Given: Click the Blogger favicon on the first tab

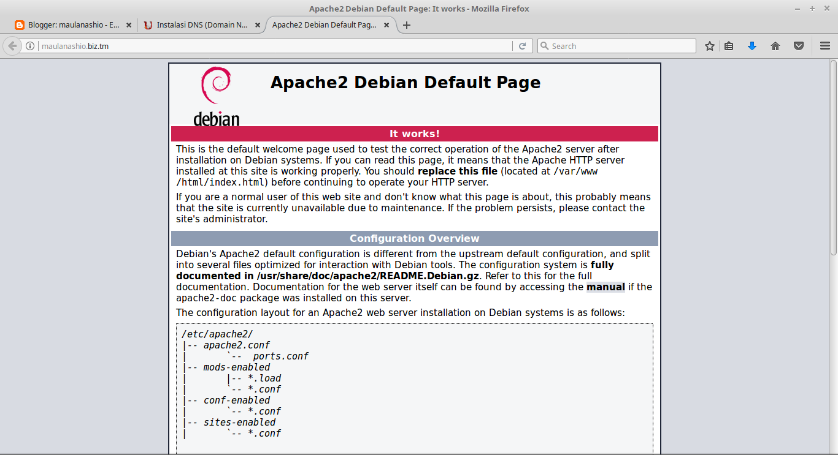Looking at the screenshot, I should pyautogui.click(x=20, y=25).
